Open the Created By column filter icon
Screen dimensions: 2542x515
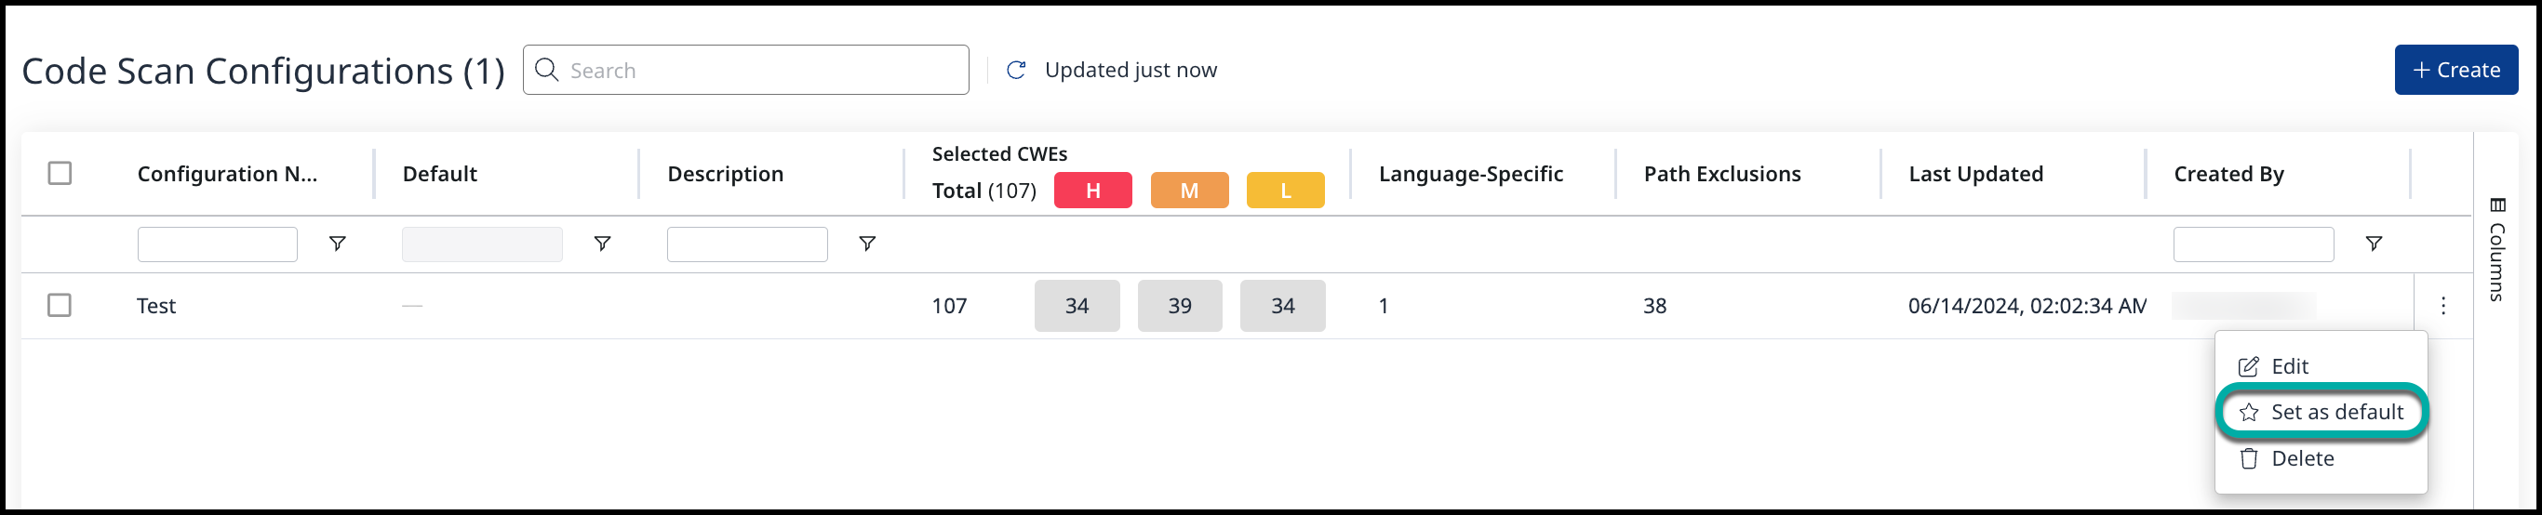pyautogui.click(x=2375, y=244)
